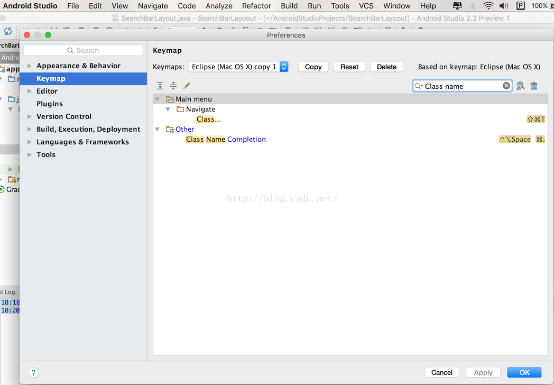Click the Reset keymap button
The height and width of the screenshot is (385, 554).
349,67
